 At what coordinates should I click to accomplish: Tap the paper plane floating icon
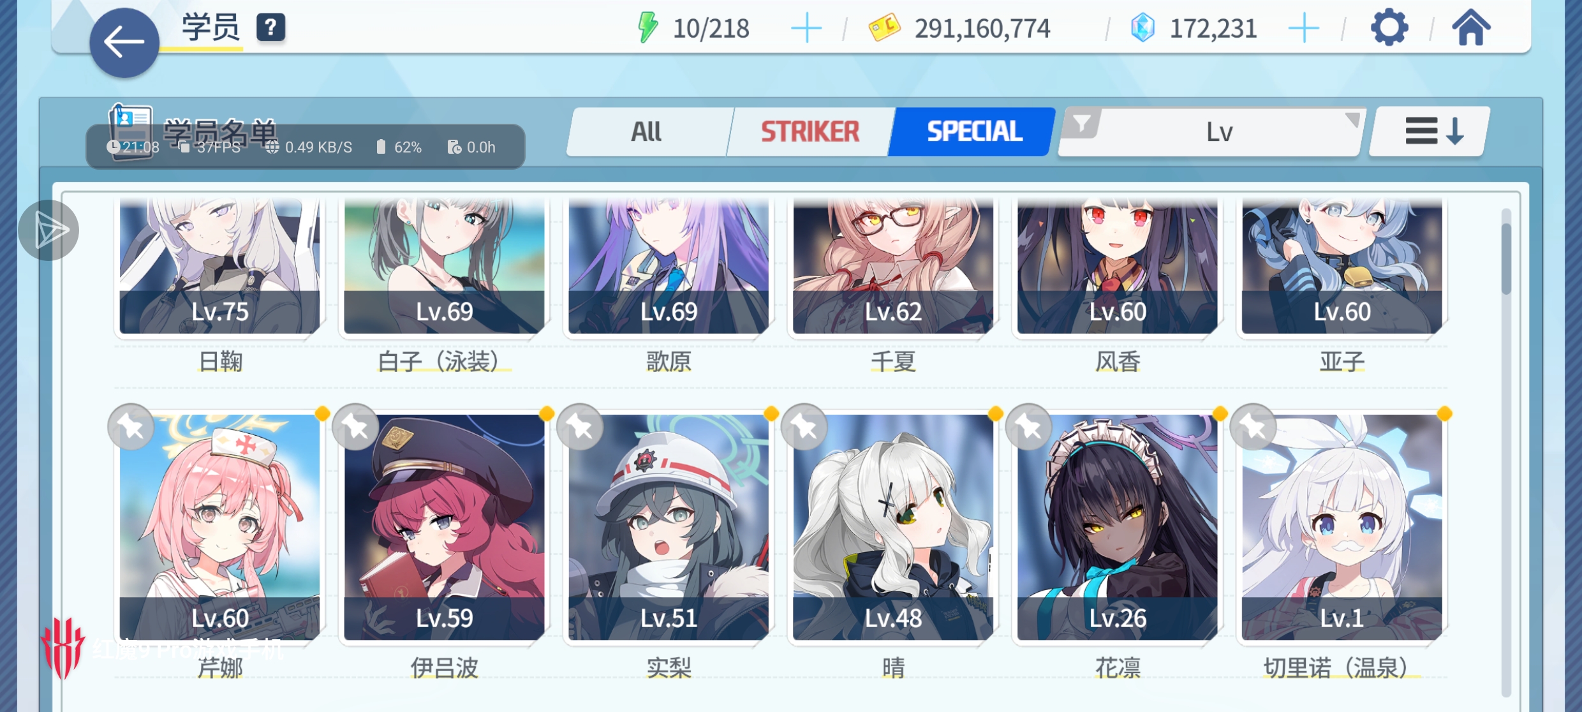48,230
